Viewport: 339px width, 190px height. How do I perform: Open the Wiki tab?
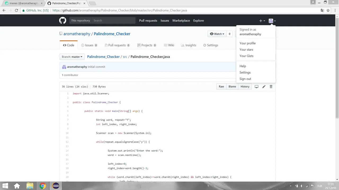[169, 45]
